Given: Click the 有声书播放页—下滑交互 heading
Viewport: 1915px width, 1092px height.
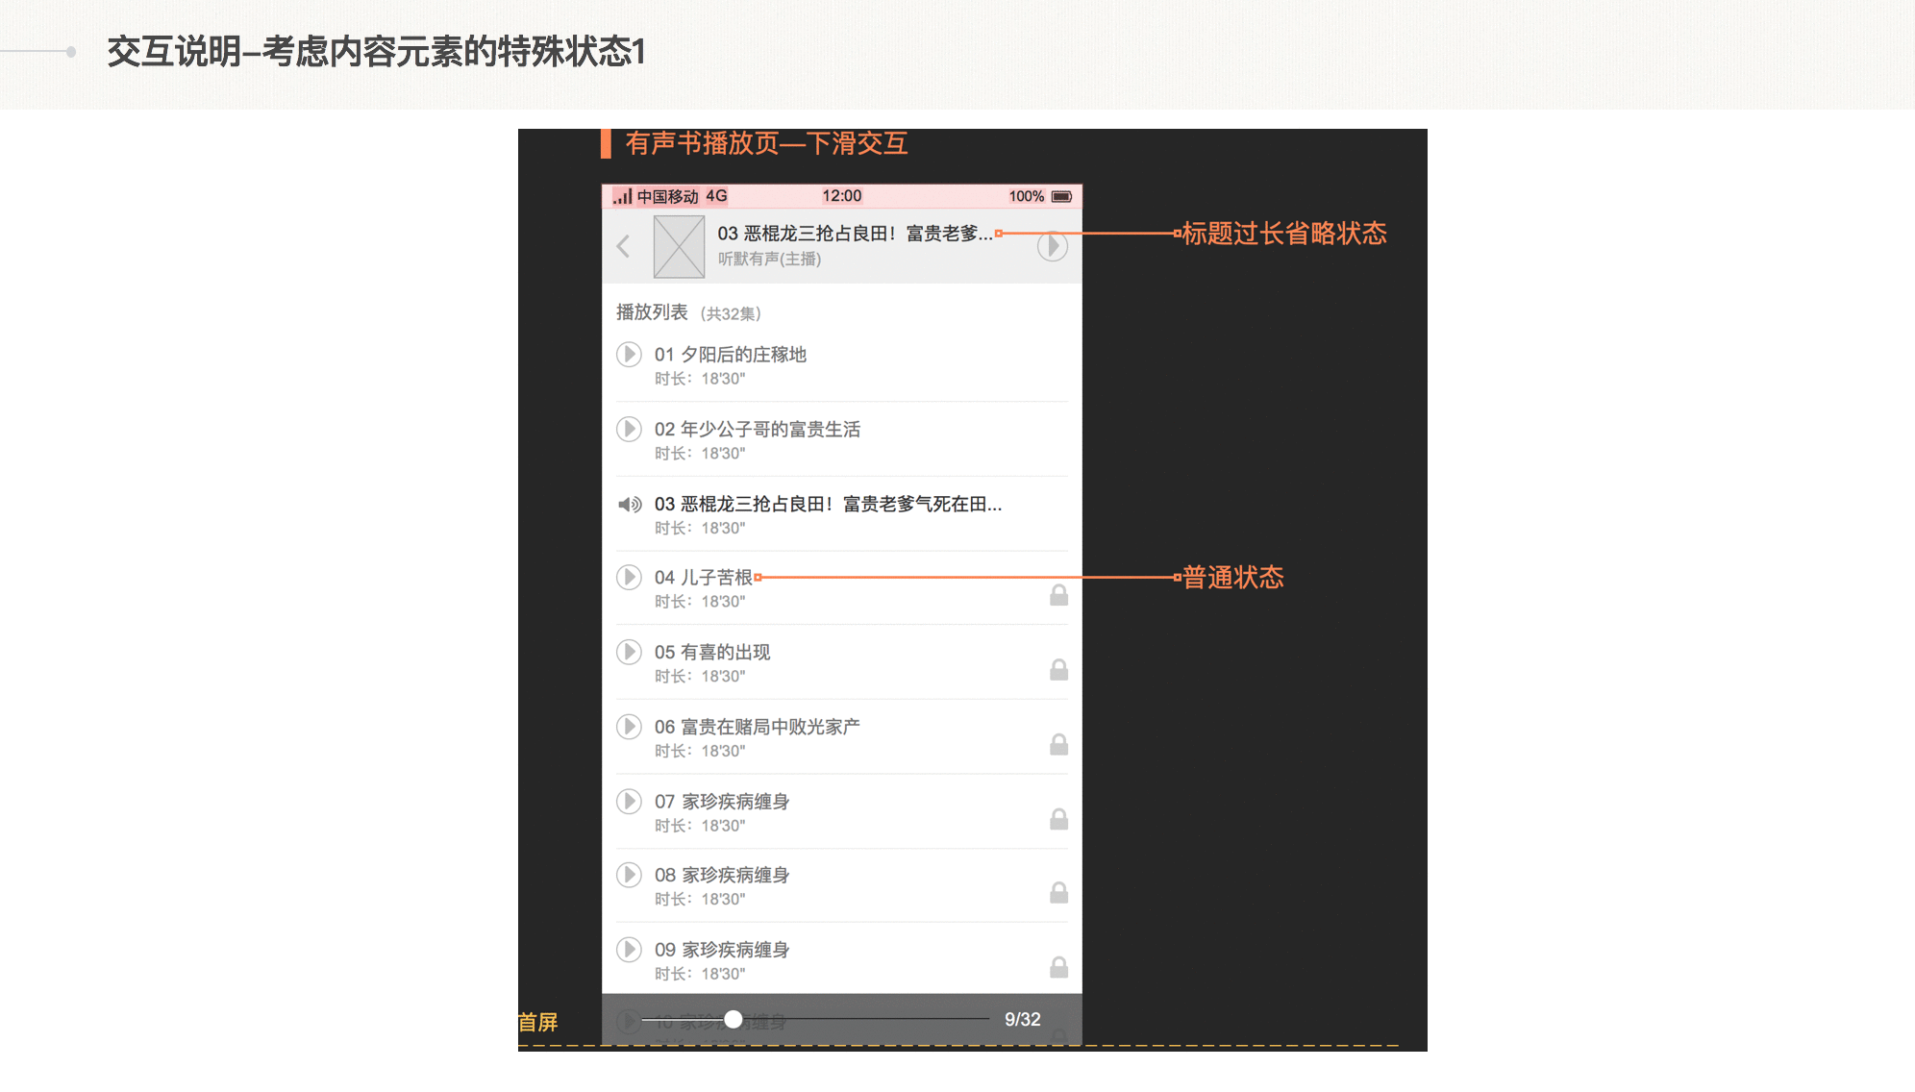Looking at the screenshot, I should click(x=766, y=143).
